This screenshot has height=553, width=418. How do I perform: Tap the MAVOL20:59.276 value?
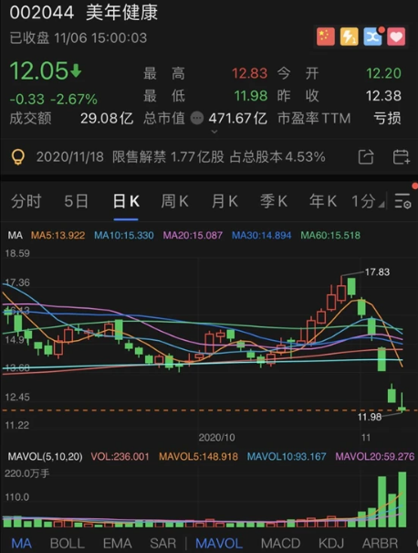(x=375, y=457)
